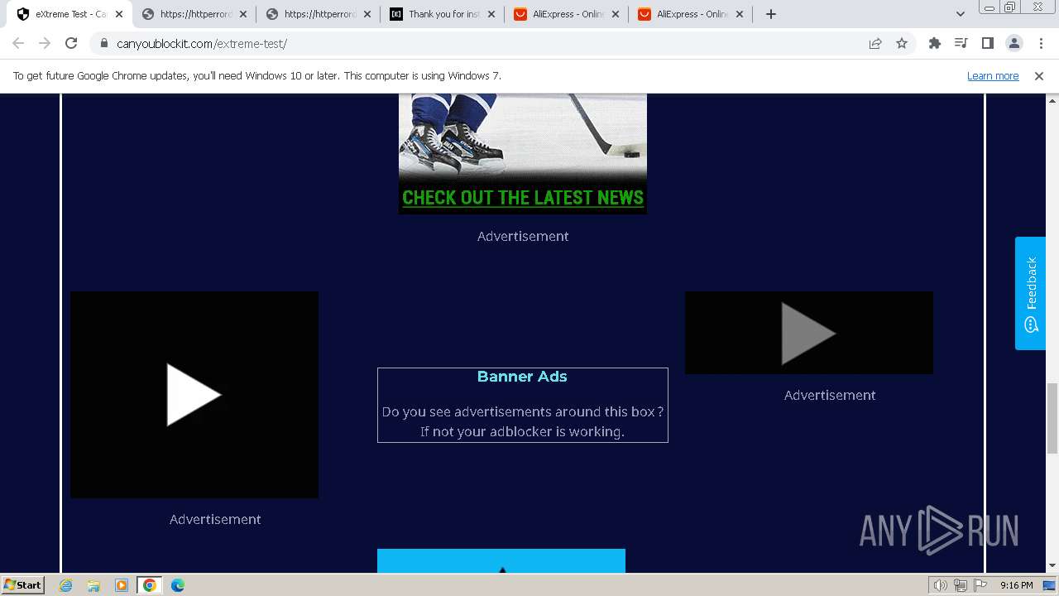Close the first httperror tab

pyautogui.click(x=243, y=14)
